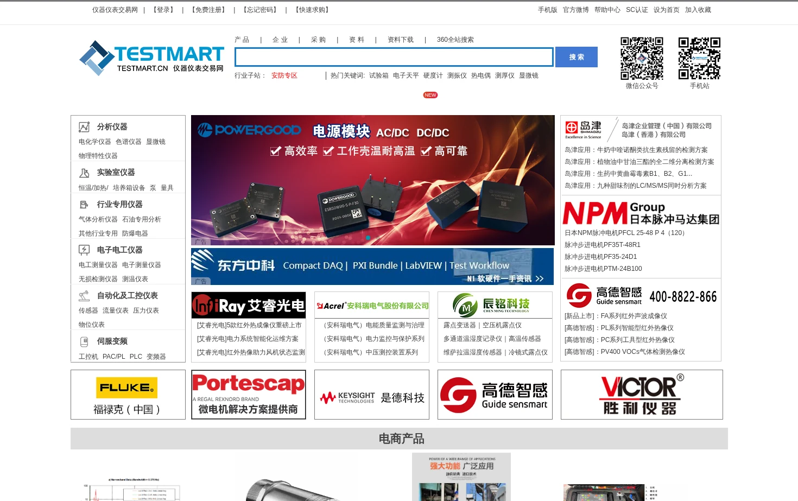Open the 【免费注册】 registration link

208,10
